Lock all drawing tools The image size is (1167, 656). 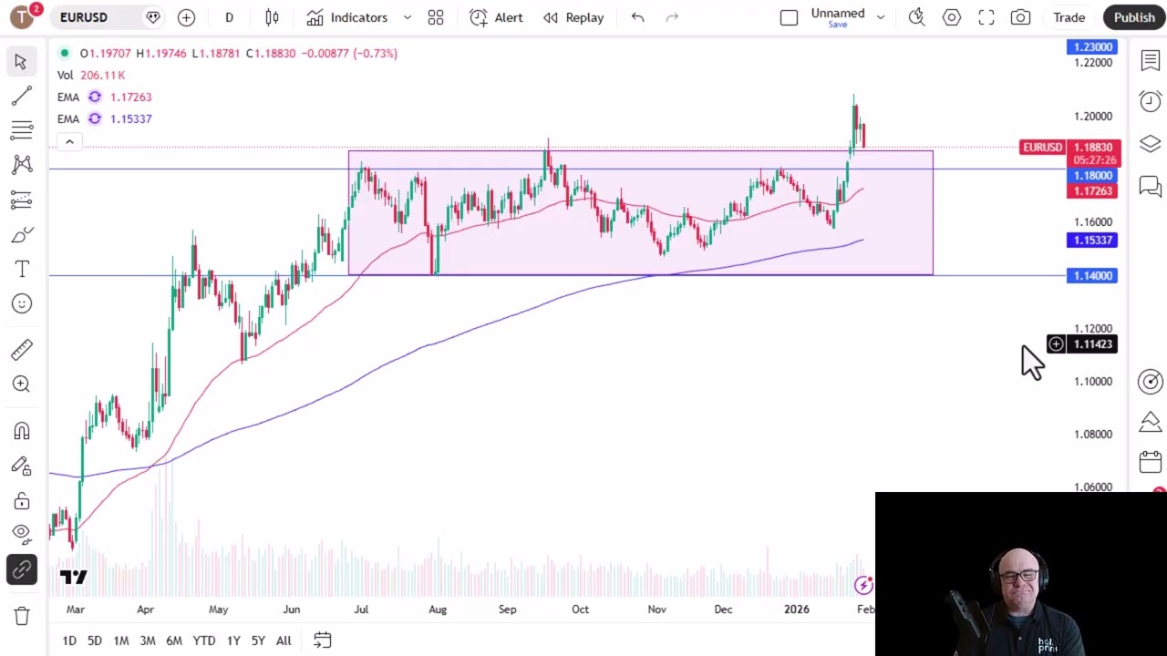point(21,501)
